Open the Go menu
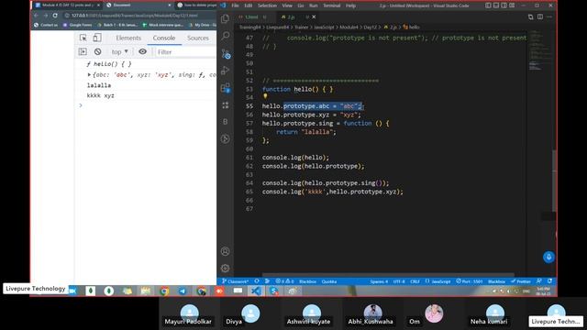 [x=301, y=5]
